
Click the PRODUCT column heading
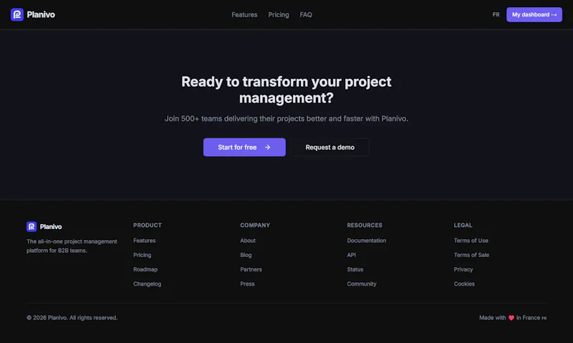tap(148, 225)
